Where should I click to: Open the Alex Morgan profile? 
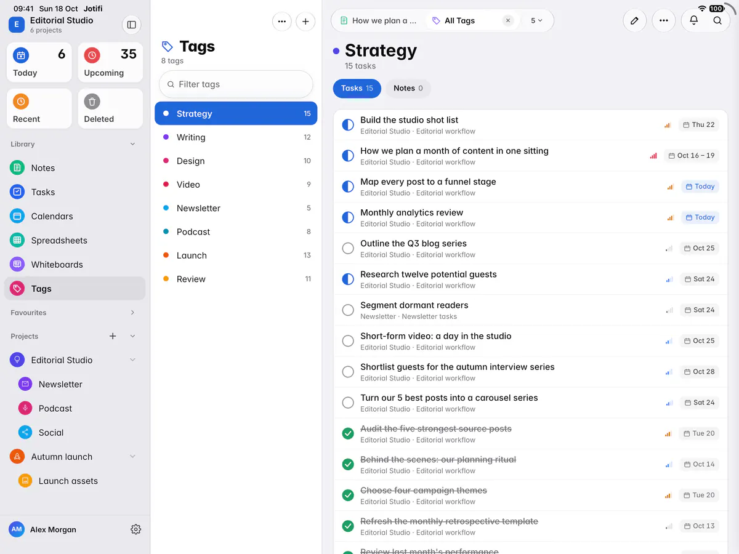pyautogui.click(x=42, y=529)
